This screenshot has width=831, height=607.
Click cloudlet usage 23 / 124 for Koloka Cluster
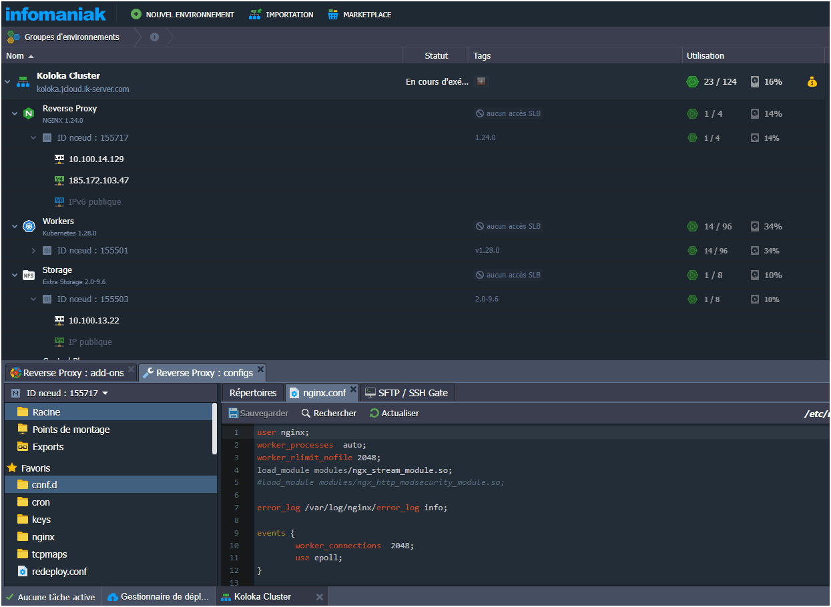pyautogui.click(x=712, y=82)
